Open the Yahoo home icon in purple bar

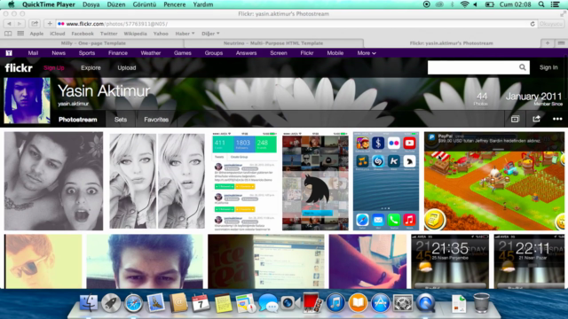click(x=9, y=53)
